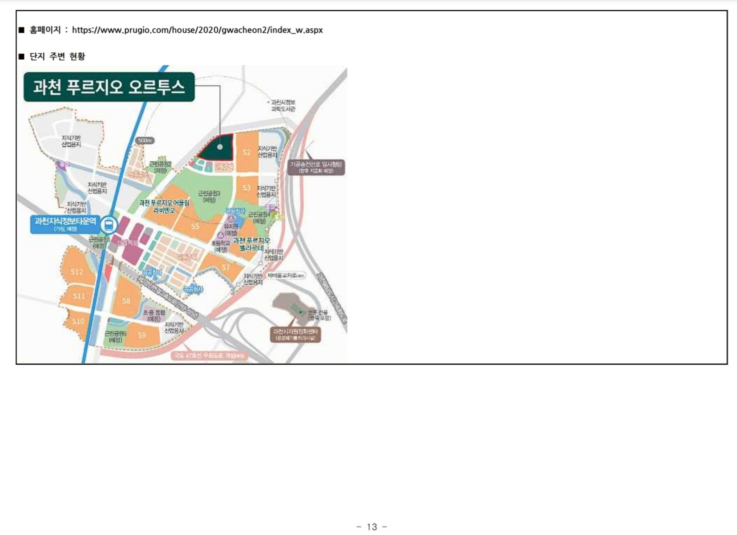
Task: Click the 홈페이지 label text
Action: pyautogui.click(x=45, y=30)
